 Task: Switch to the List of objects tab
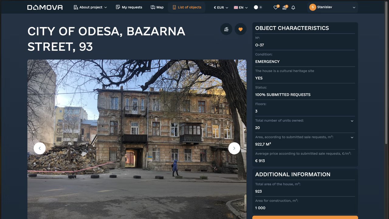click(x=187, y=7)
